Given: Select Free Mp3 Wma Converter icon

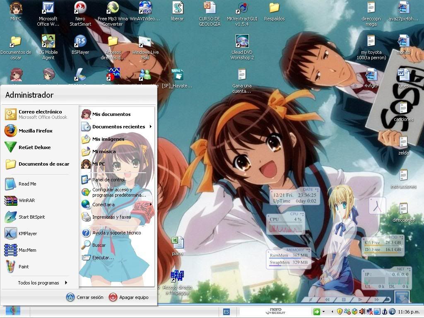Looking at the screenshot, I should click(x=113, y=14).
